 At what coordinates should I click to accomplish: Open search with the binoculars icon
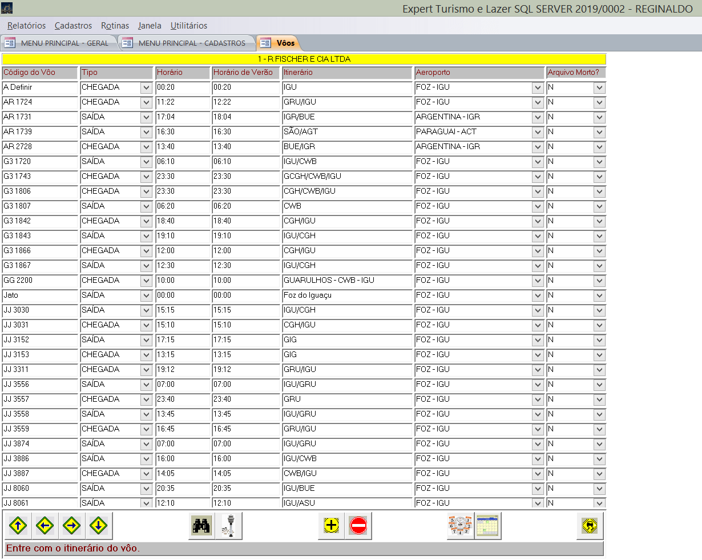201,525
